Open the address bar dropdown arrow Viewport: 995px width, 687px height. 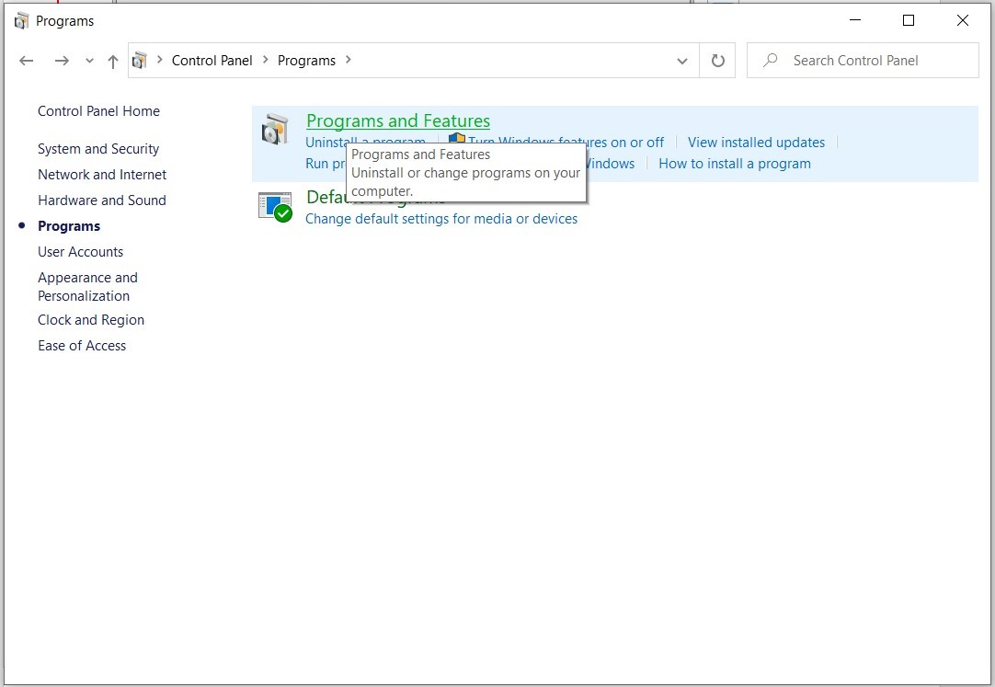682,60
